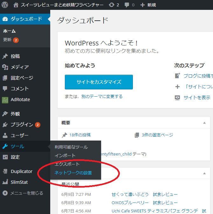The image size is (213, 214).
Task: Click the ツール wrench icon
Action: coord(5,146)
